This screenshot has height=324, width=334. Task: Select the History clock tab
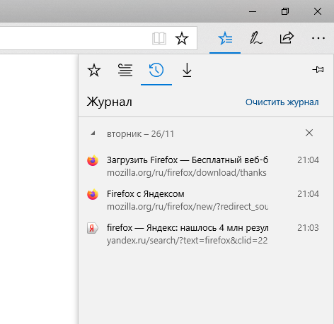156,70
